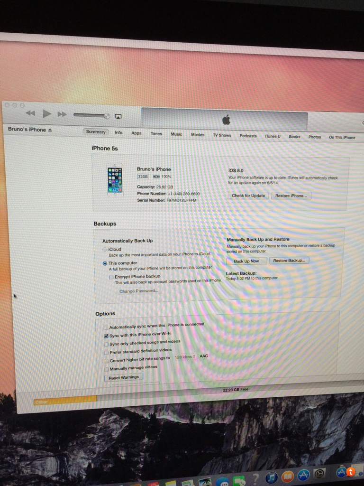Open the AirPlay icon next to volume
The height and width of the screenshot is (486, 364).
(118, 117)
